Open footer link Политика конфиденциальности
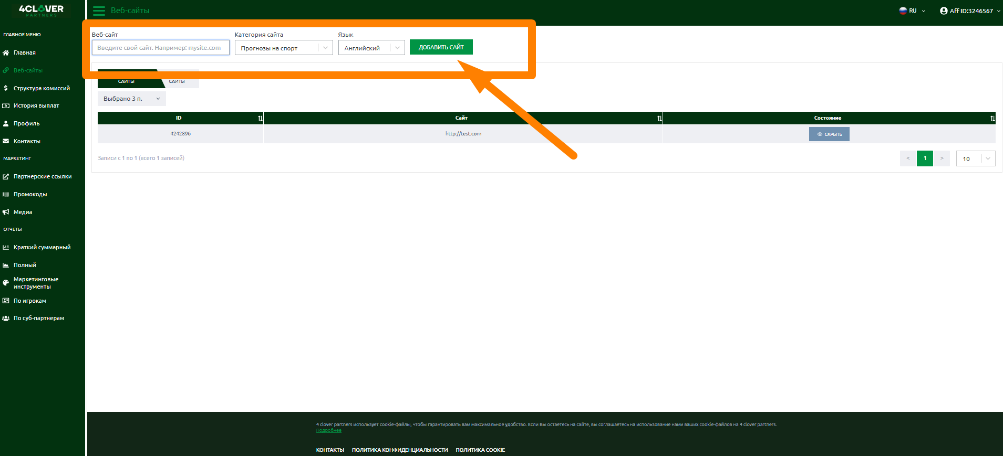The height and width of the screenshot is (456, 1003). point(400,450)
